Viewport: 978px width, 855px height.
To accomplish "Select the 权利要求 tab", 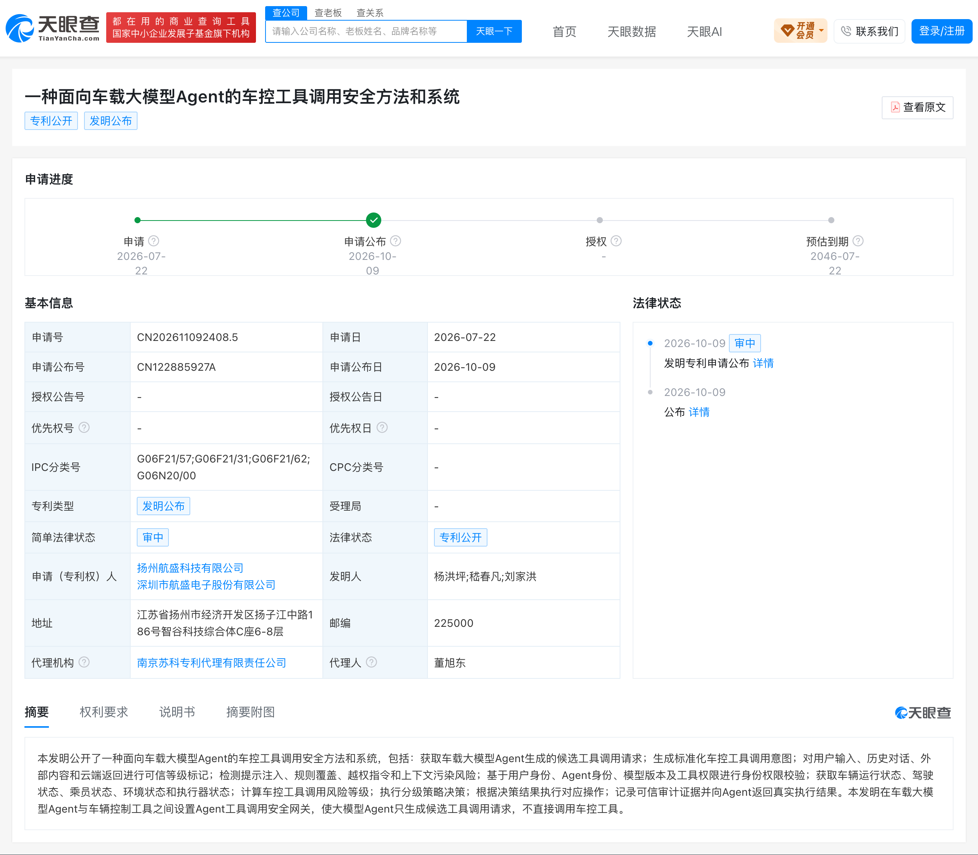I will click(104, 712).
